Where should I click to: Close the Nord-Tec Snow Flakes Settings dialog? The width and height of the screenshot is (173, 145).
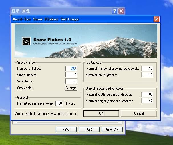click(x=156, y=19)
